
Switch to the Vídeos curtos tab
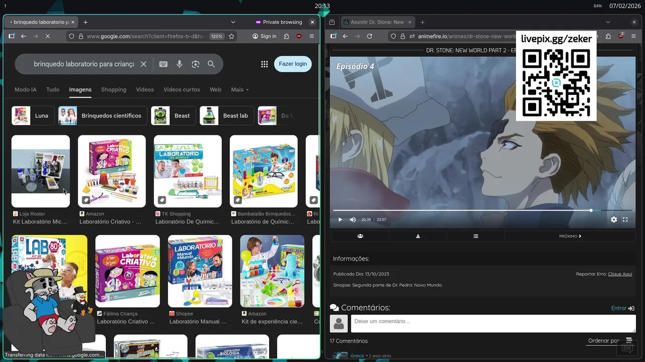pyautogui.click(x=181, y=89)
